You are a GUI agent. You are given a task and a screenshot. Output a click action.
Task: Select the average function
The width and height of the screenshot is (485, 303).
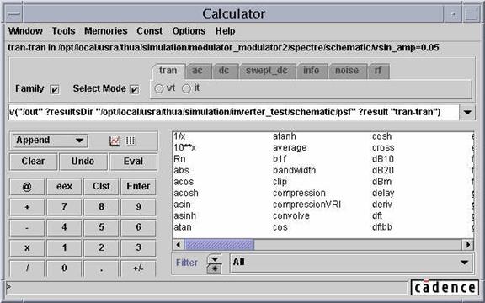(x=290, y=148)
